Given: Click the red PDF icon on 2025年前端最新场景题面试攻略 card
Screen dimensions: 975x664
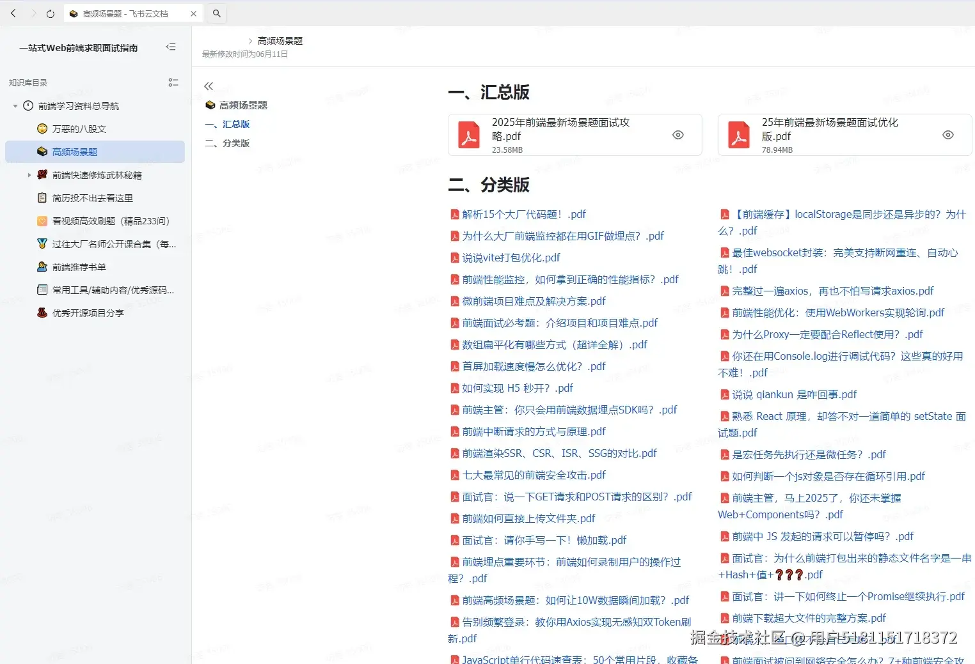Looking at the screenshot, I should (x=469, y=135).
